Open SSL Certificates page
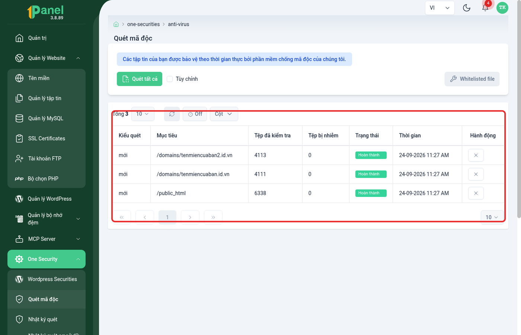The image size is (521, 335). point(47,138)
